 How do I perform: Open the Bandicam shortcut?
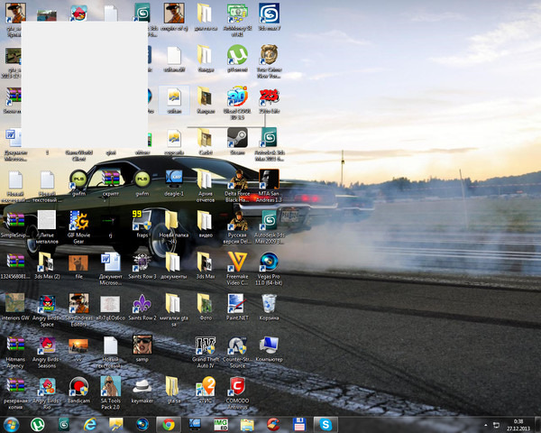pos(78,387)
